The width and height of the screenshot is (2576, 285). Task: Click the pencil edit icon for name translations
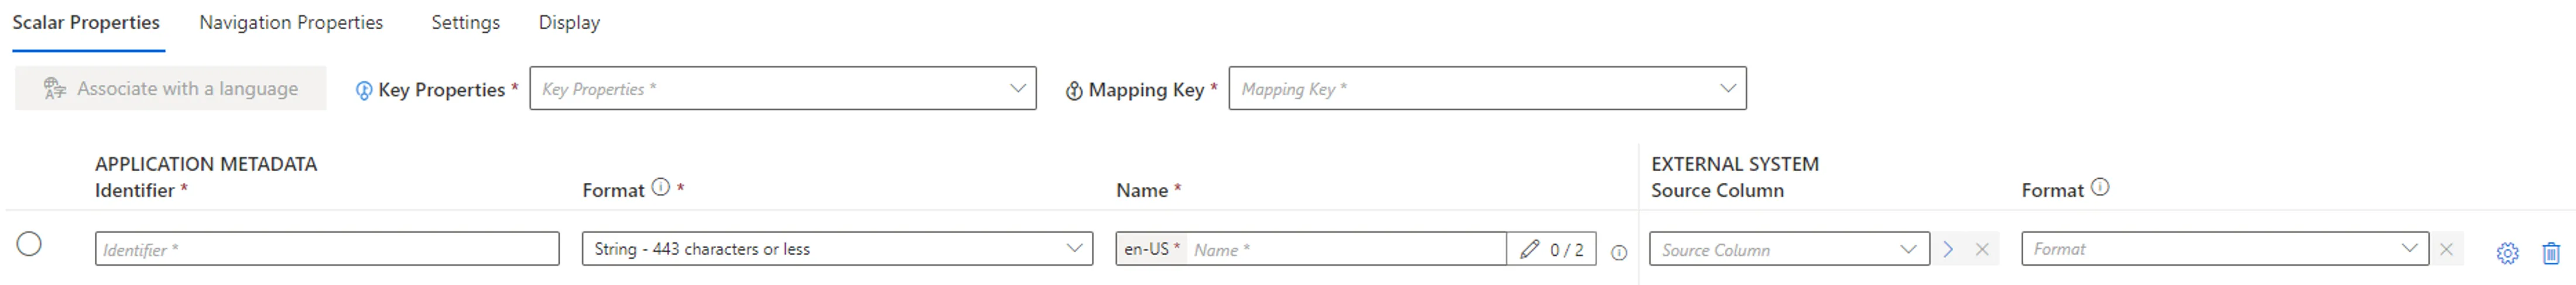coord(1529,249)
